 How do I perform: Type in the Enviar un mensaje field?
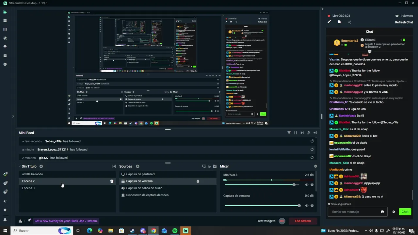coord(358,212)
